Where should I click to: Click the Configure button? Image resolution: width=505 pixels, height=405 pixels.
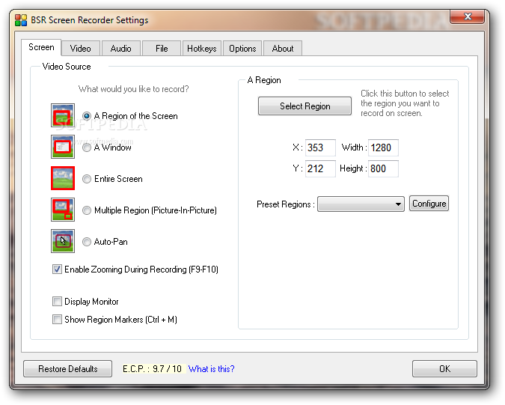click(x=429, y=204)
